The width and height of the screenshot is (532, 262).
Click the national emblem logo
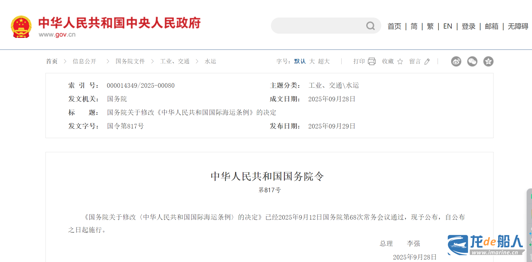[21, 27]
